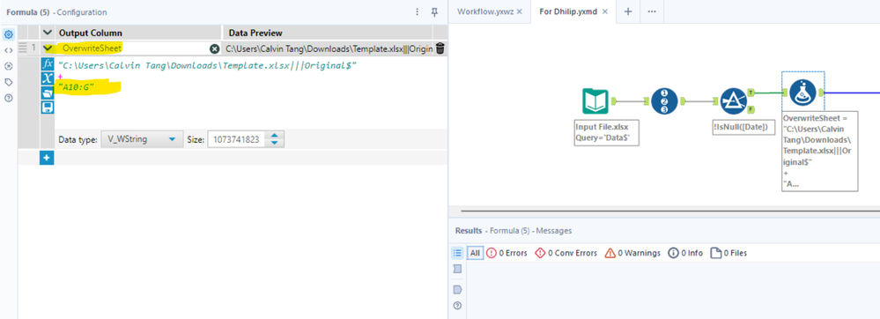This screenshot has width=880, height=319.
Task: Increase the Size value with up arrow
Action: click(x=274, y=136)
